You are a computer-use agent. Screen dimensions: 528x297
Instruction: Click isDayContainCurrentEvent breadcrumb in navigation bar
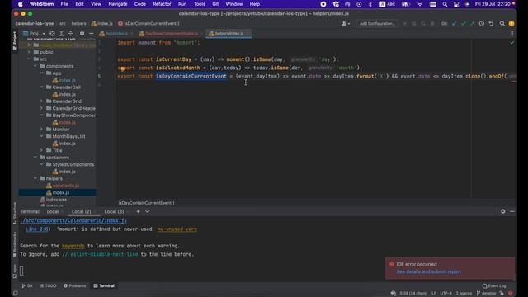pyautogui.click(x=148, y=24)
